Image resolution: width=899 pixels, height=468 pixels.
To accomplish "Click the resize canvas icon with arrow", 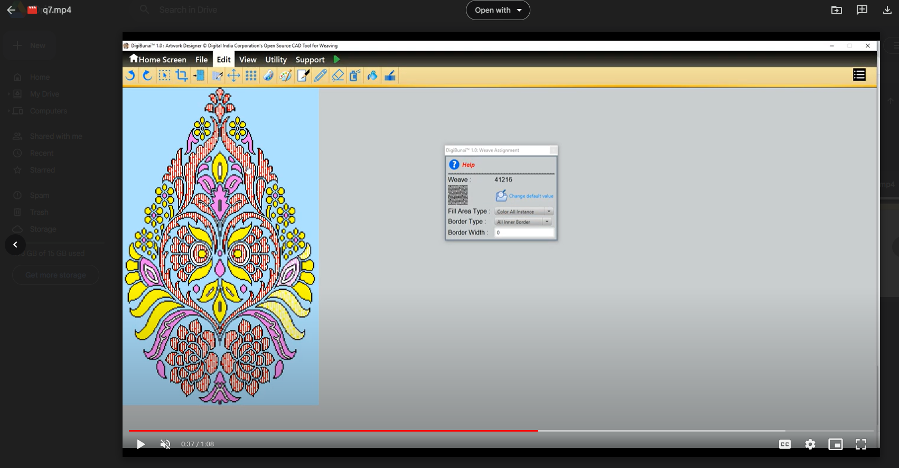I will click(x=199, y=75).
